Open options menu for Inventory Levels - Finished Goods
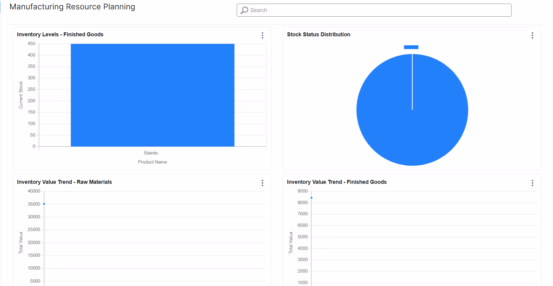This screenshot has width=553, height=286. tap(262, 35)
